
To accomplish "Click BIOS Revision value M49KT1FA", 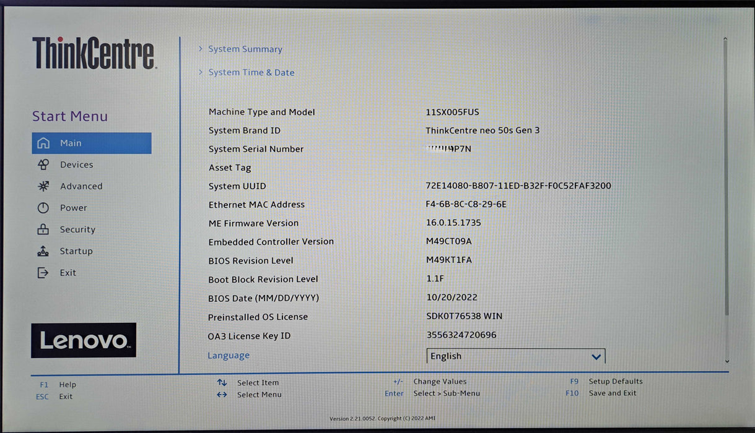I will pos(449,260).
